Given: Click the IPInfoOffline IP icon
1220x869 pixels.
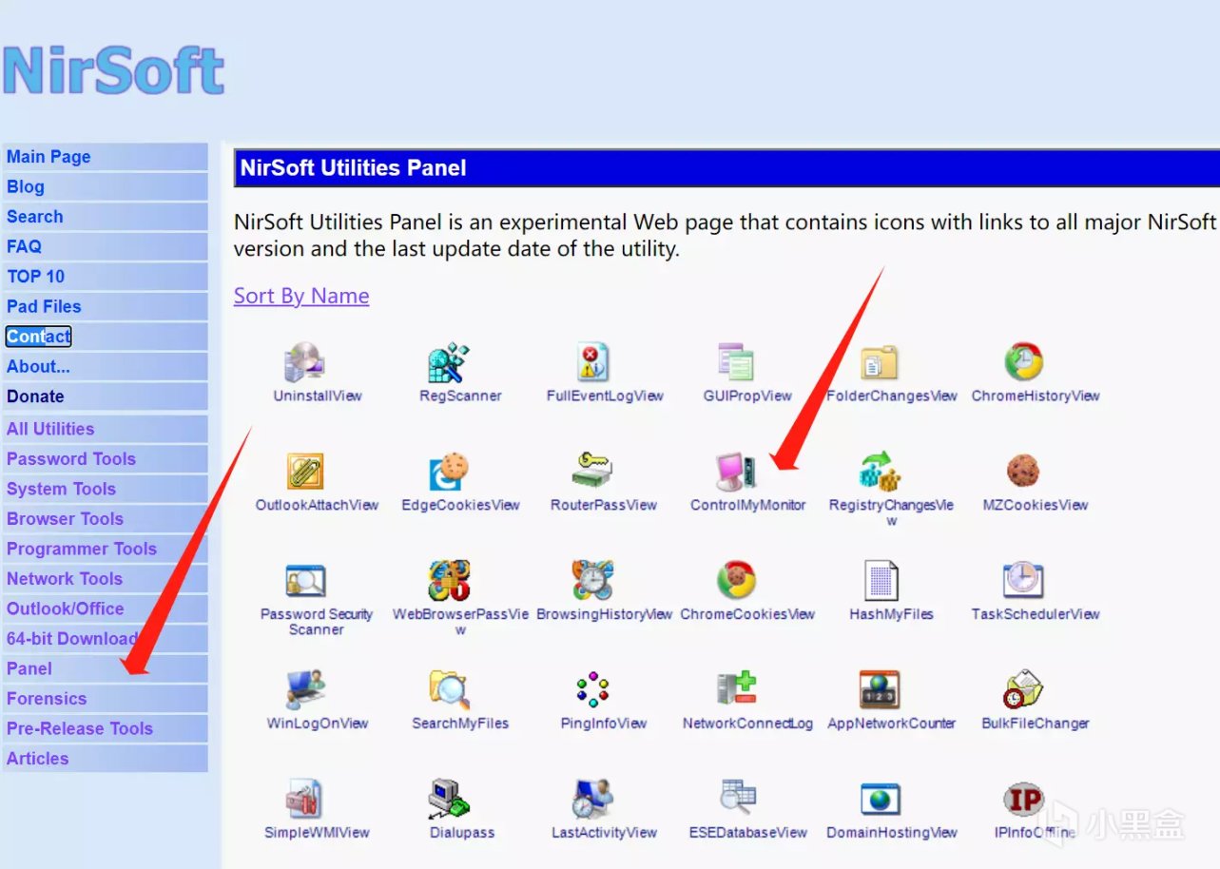Looking at the screenshot, I should pyautogui.click(x=1023, y=799).
